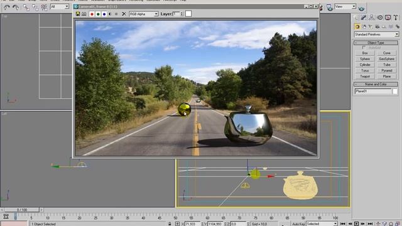402x226 pixels.
Task: Toggle monochrome display in frame window
Action: coord(116,14)
